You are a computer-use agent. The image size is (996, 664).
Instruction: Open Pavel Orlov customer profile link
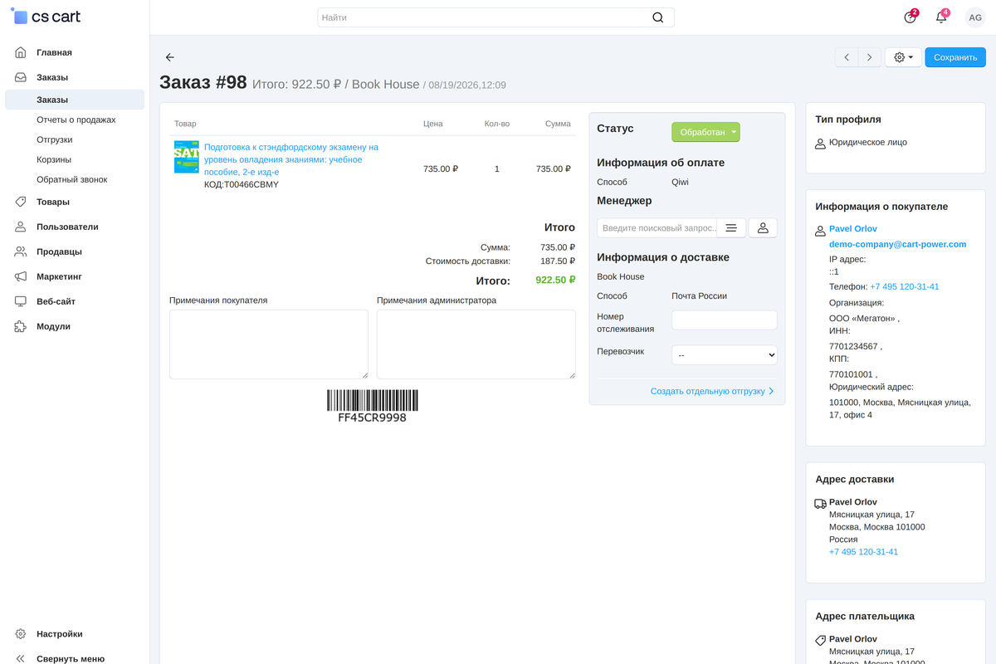click(853, 228)
